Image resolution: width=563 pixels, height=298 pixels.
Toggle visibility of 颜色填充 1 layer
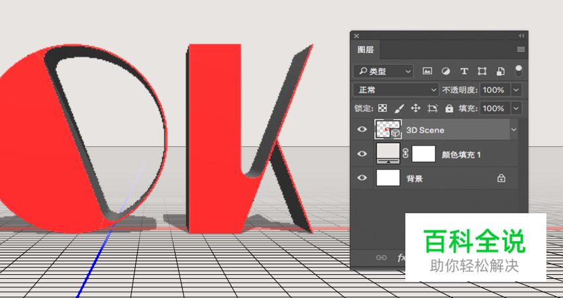pos(362,154)
